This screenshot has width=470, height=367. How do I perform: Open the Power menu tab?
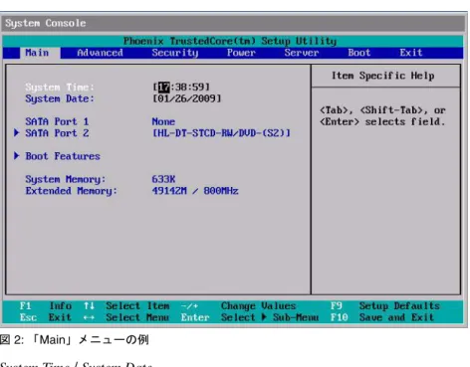pyautogui.click(x=241, y=53)
